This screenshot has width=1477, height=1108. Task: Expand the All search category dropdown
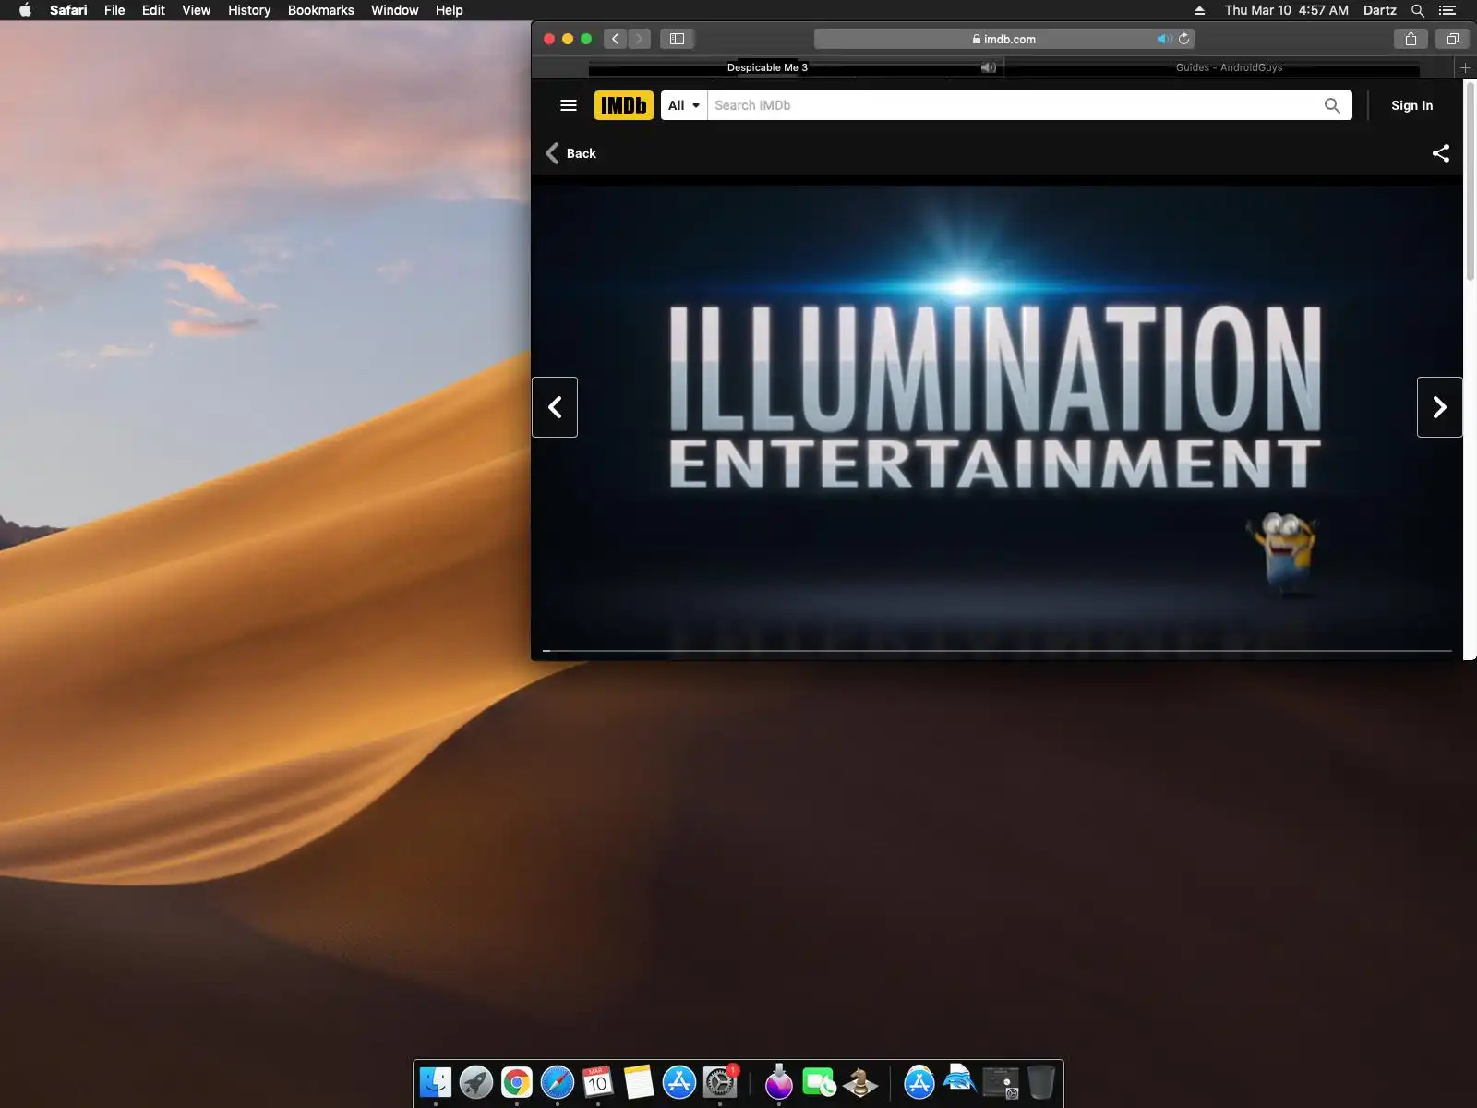[x=684, y=105]
